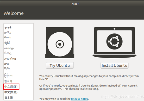Select the laptop Install Ubuntu icon
The image size is (144, 101).
(114, 42)
